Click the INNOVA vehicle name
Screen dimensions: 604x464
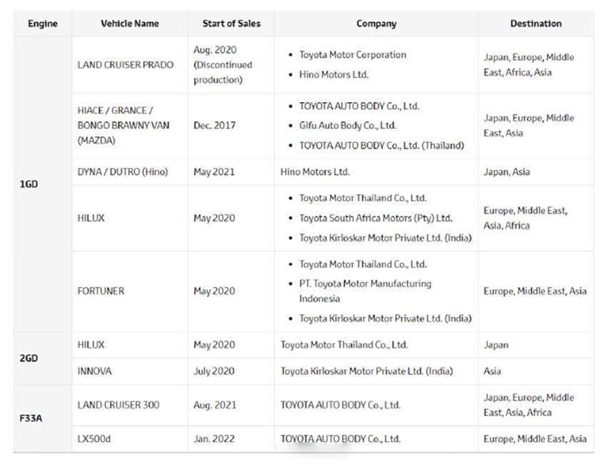click(94, 371)
